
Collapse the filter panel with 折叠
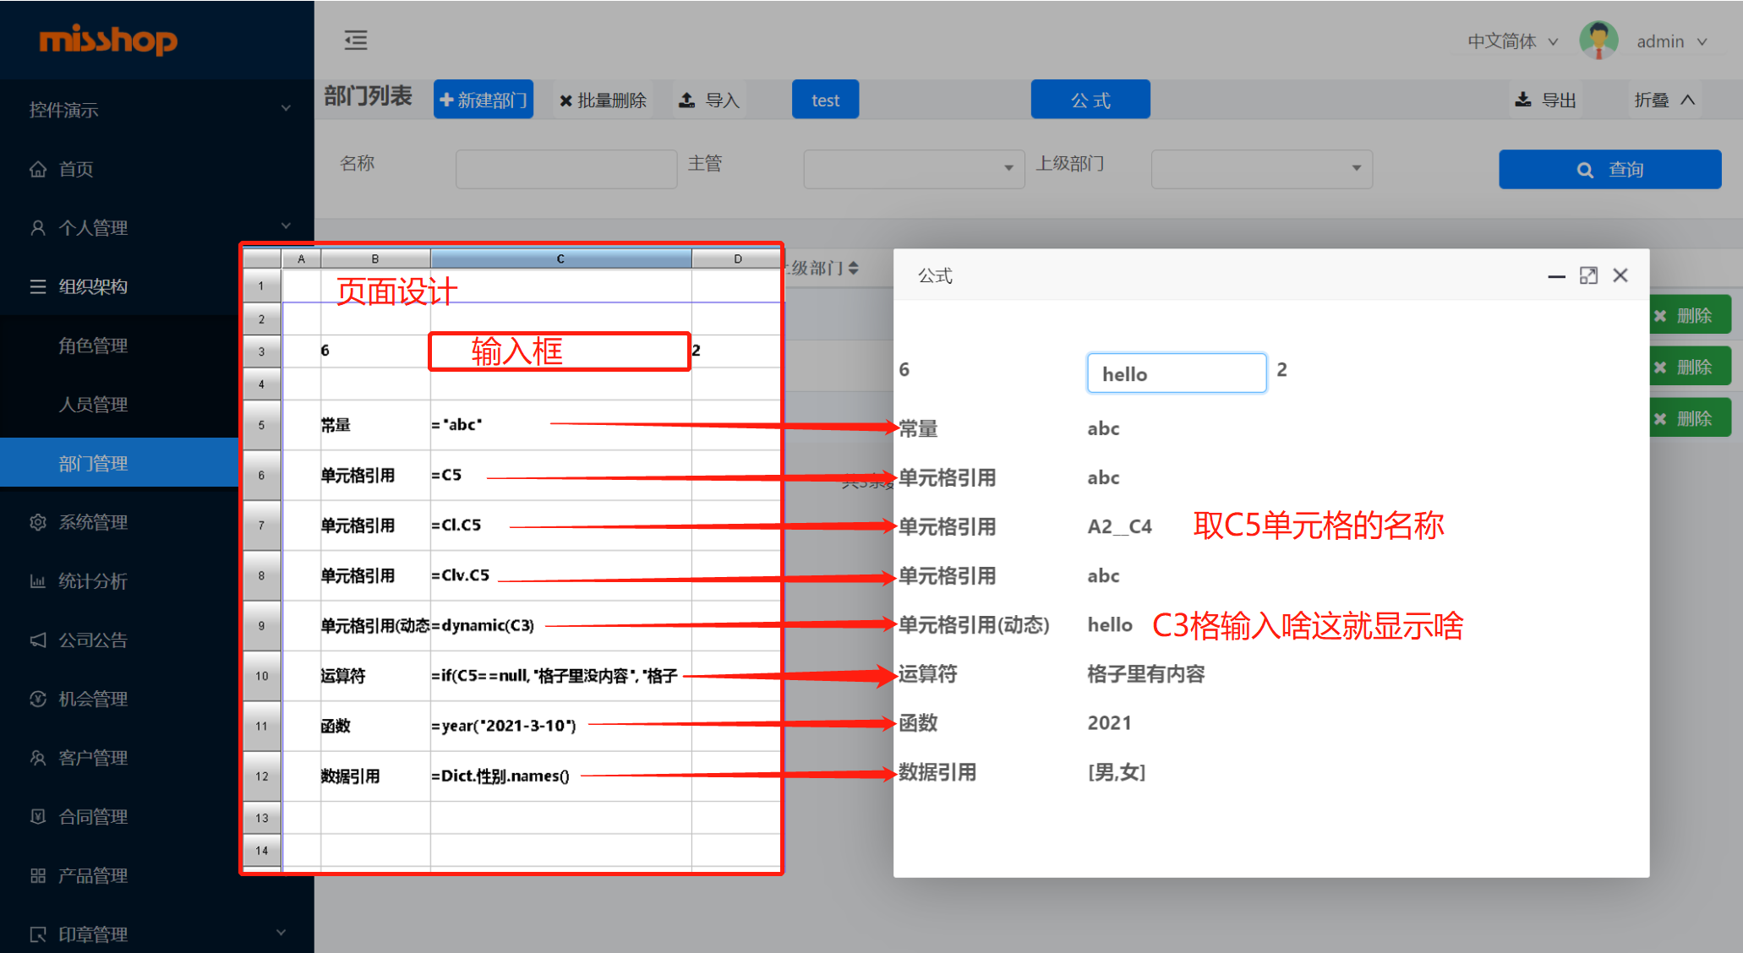[1664, 100]
